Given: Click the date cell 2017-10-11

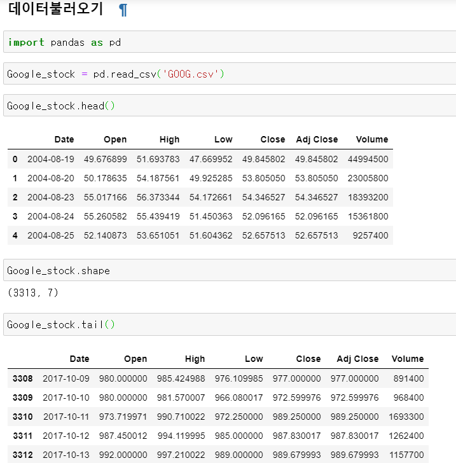Looking at the screenshot, I should [66, 417].
